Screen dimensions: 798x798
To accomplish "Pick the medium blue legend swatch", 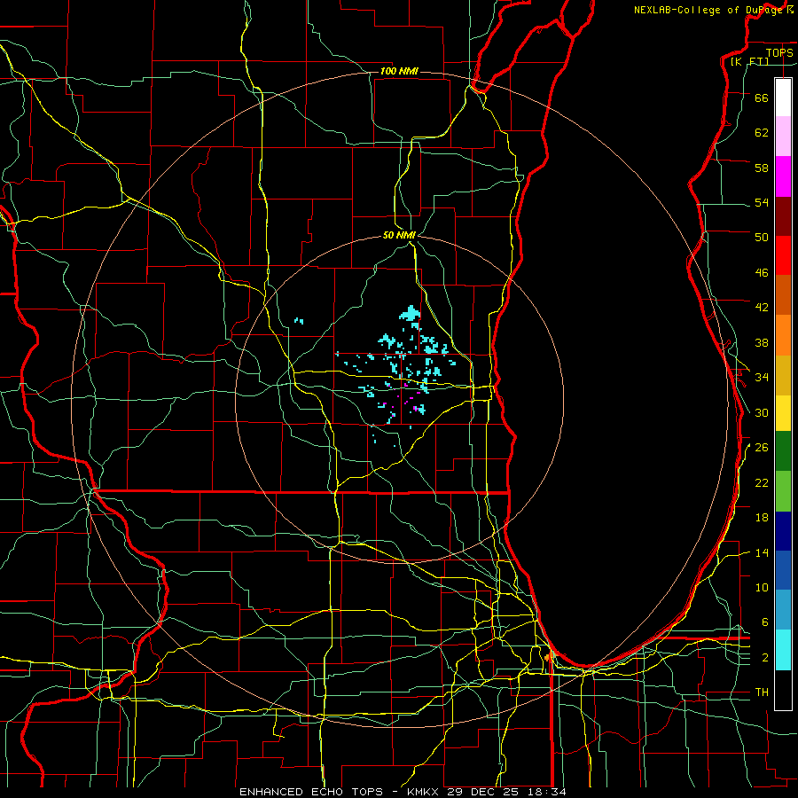I will pyautogui.click(x=783, y=570).
